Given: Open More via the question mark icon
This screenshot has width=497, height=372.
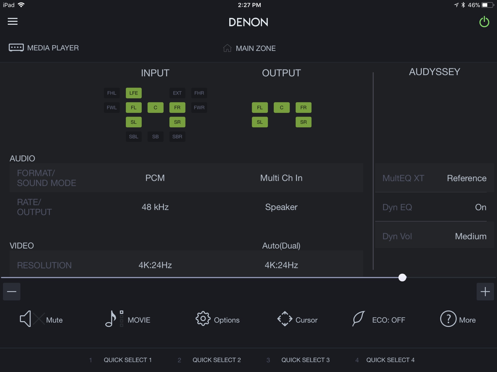Looking at the screenshot, I should (x=448, y=319).
